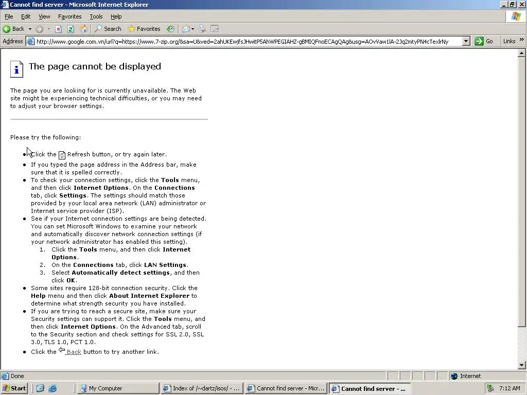Click the green Go button
527x395 pixels.
click(484, 41)
